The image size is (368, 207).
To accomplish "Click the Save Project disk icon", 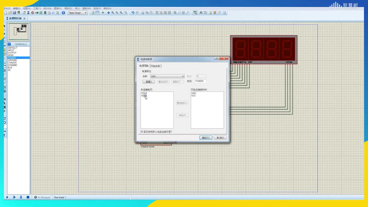I will 14,13.
